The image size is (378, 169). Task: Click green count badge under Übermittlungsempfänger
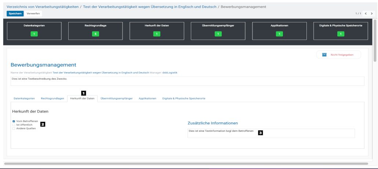click(x=218, y=34)
